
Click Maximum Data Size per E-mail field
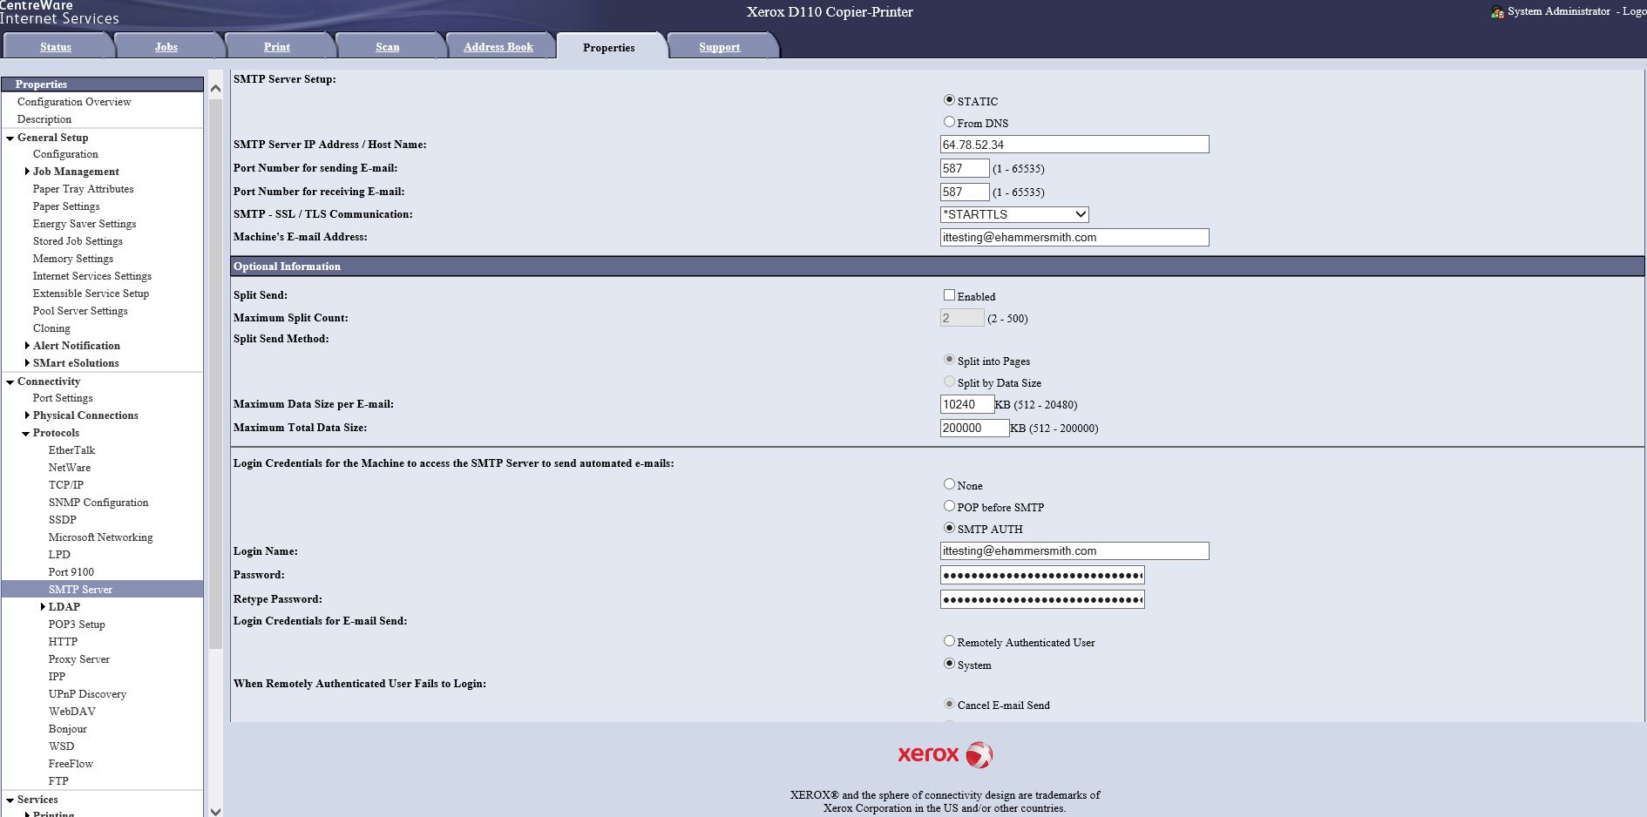coord(967,404)
